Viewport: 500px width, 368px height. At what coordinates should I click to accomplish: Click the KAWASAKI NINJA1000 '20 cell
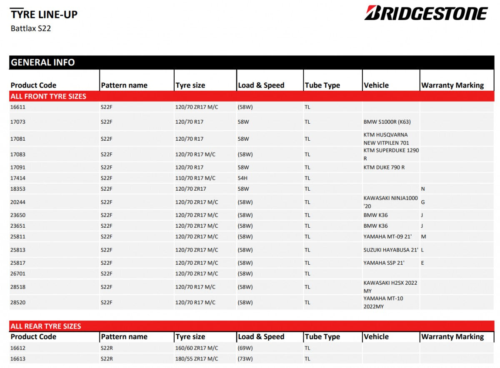click(390, 202)
